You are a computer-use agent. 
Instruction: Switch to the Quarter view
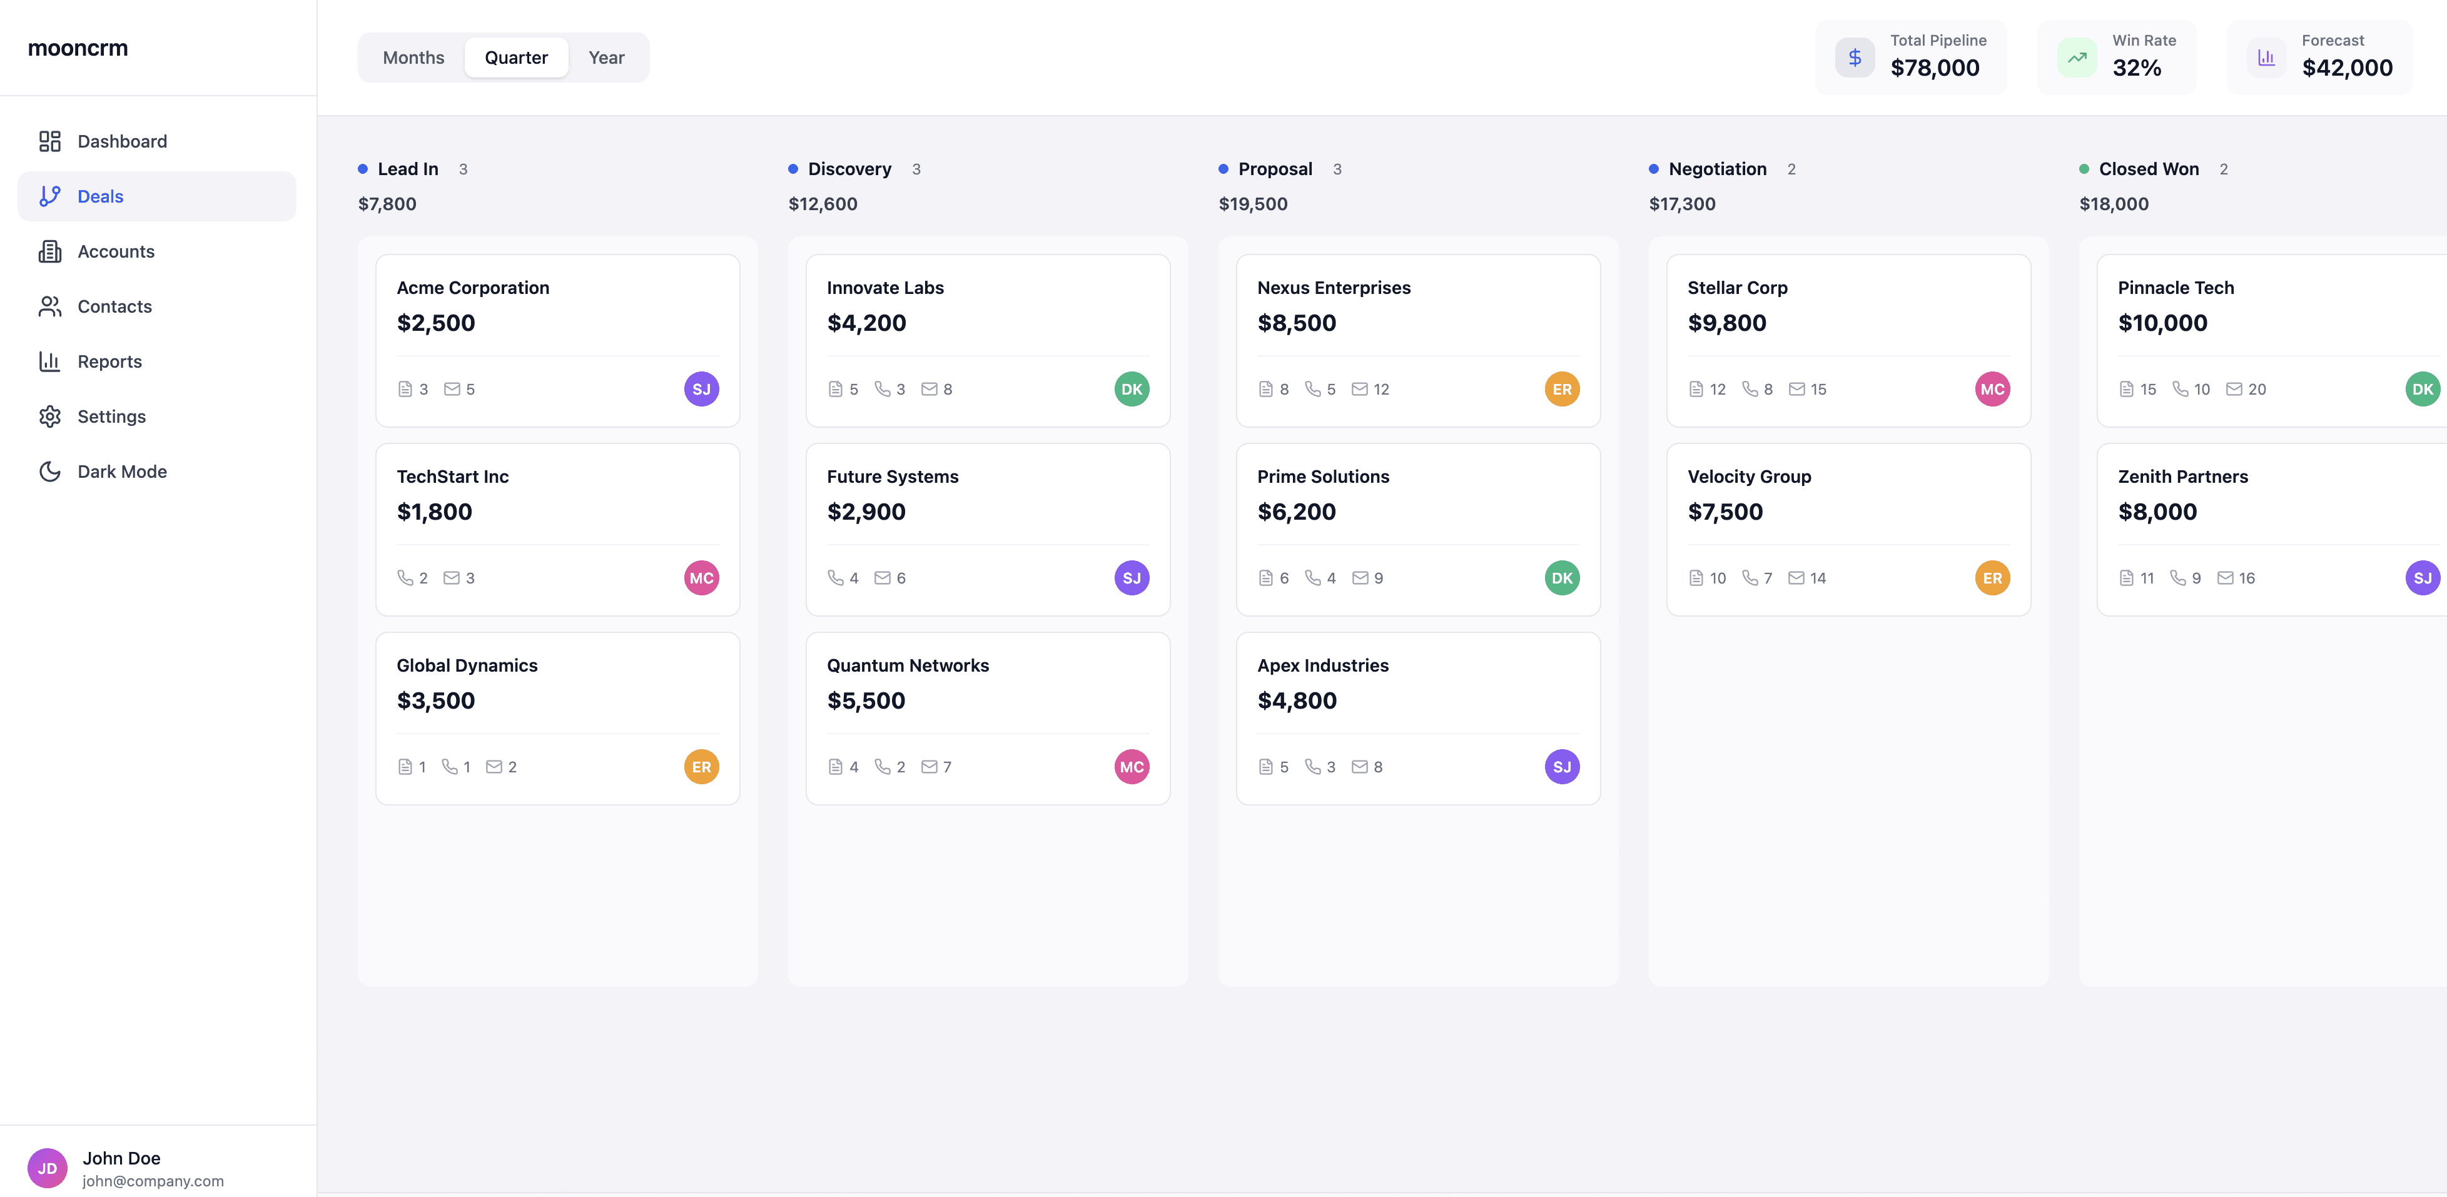[517, 57]
